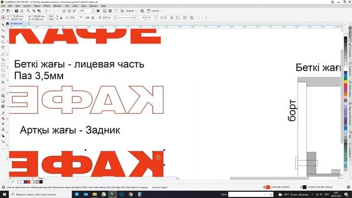Click the Import icon
352x198 pixels.
[x=64, y=11]
